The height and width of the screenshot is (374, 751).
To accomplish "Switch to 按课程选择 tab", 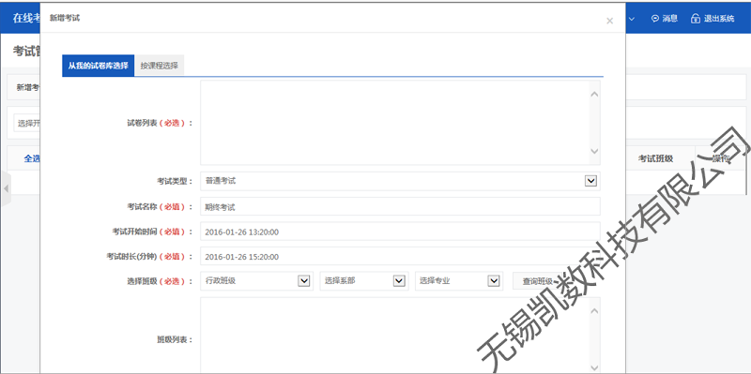I will [x=159, y=66].
